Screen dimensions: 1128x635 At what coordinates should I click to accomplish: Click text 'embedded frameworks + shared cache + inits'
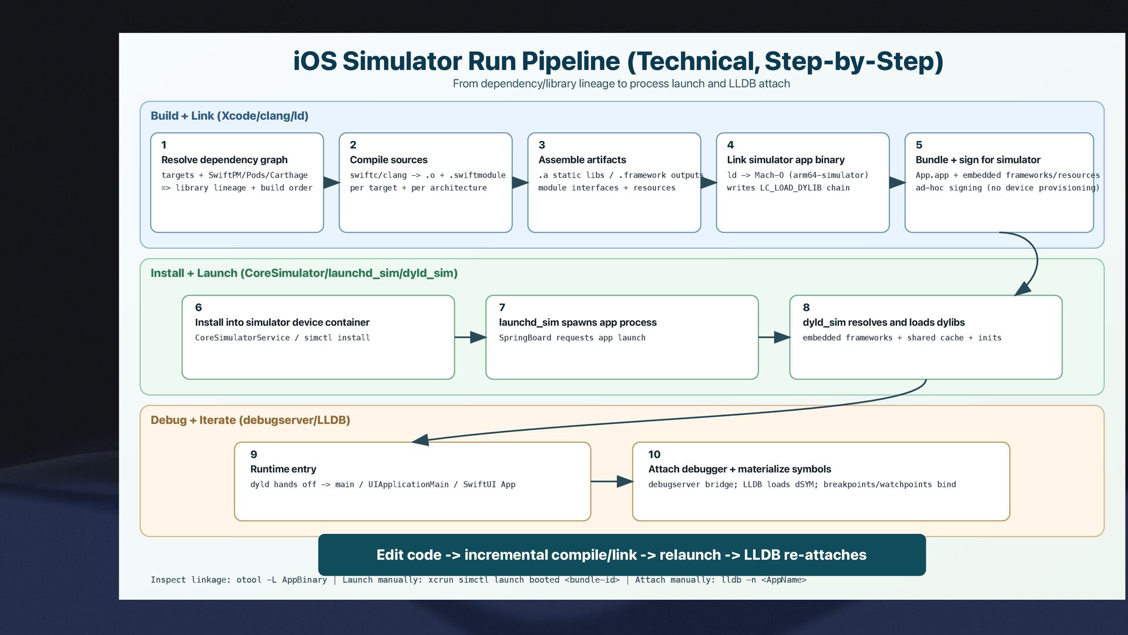pos(902,338)
